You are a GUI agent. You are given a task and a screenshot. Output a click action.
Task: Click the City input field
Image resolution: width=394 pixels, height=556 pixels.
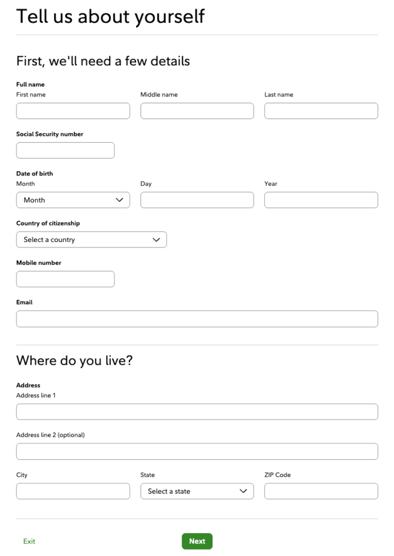click(73, 491)
